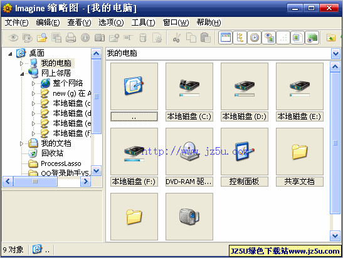
Task: Select 我的文档 in folder tree
Action: click(56, 143)
